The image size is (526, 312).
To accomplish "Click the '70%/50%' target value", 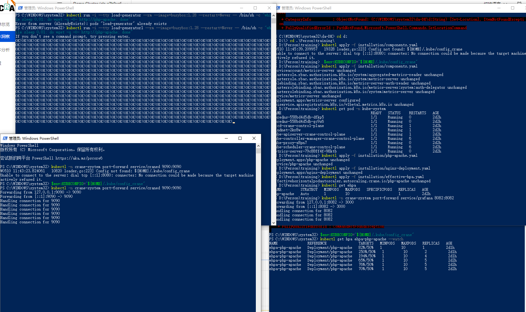I will click(x=366, y=269).
